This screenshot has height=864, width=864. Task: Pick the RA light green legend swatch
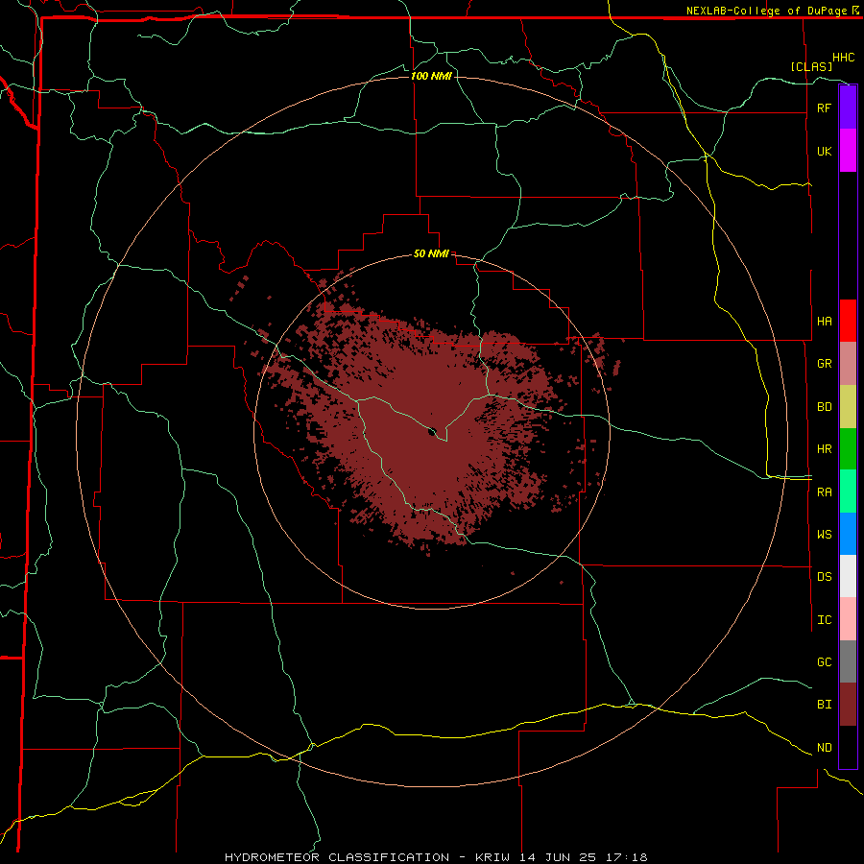pos(848,492)
